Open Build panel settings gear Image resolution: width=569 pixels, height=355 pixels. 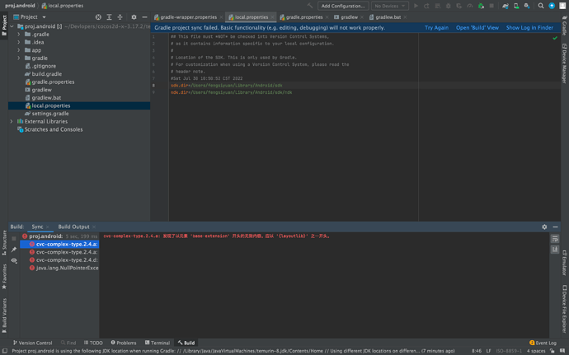(544, 227)
